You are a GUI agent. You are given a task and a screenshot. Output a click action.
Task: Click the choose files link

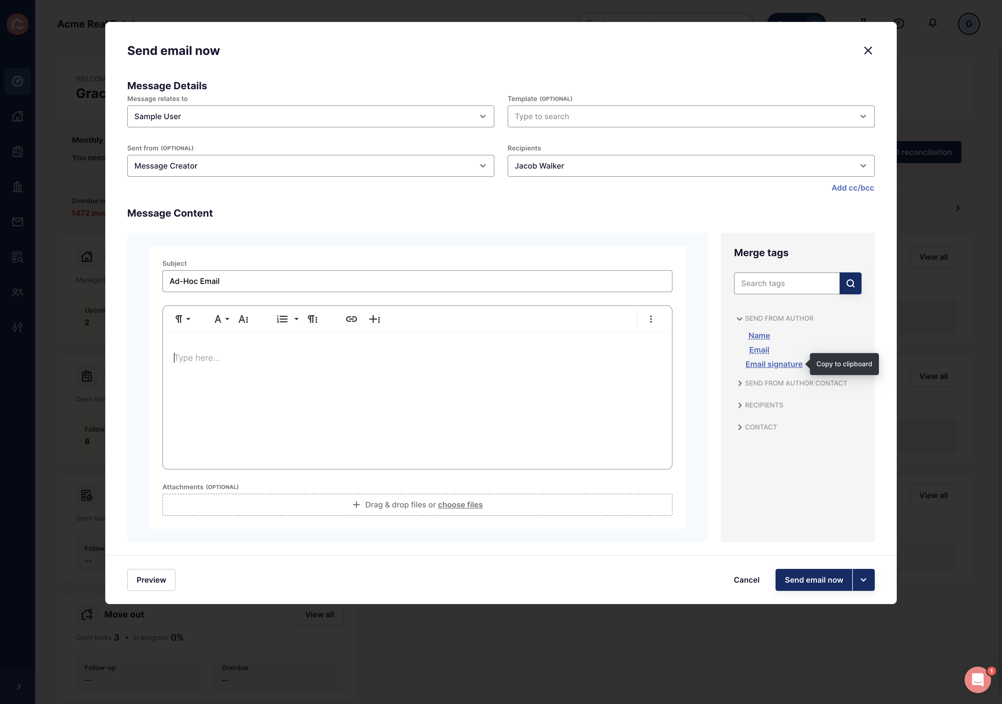click(x=460, y=505)
